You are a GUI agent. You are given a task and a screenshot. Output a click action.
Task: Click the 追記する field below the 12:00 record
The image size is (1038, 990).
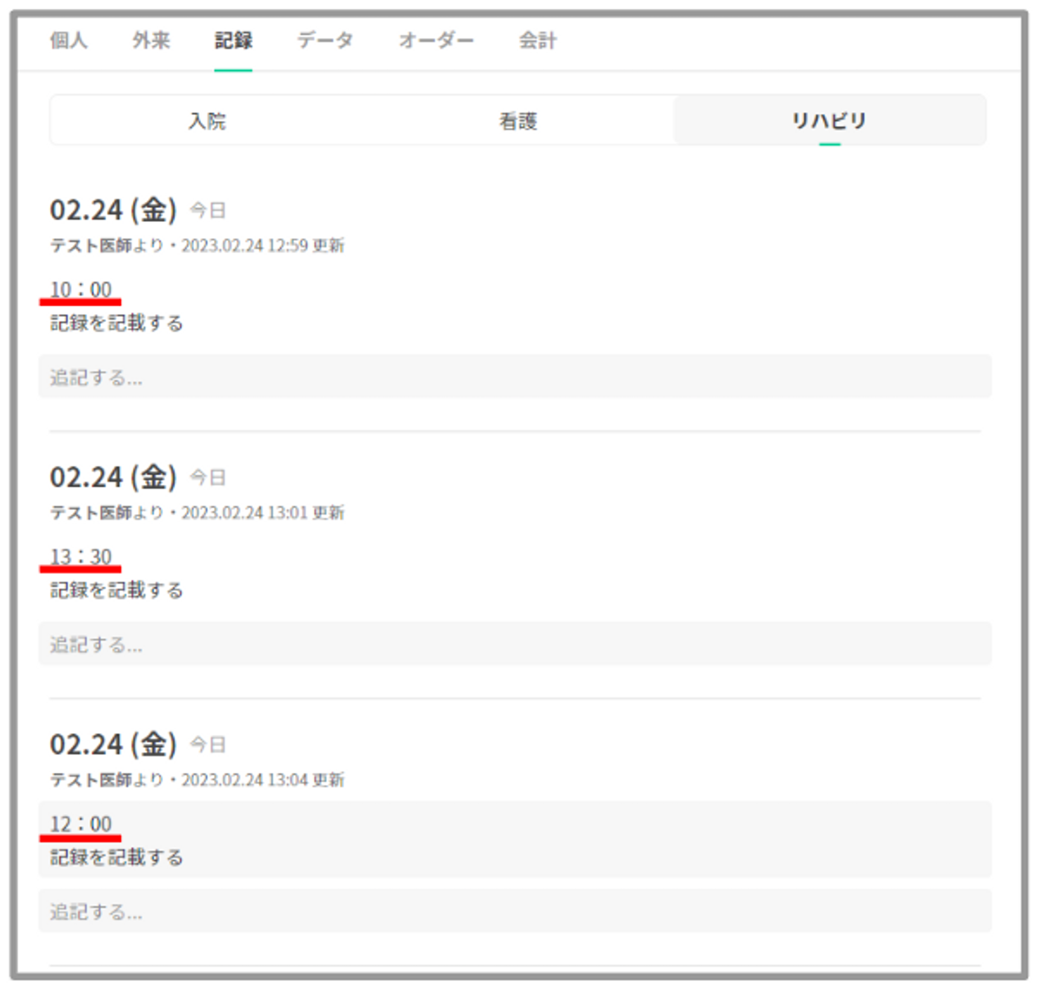tap(515, 911)
